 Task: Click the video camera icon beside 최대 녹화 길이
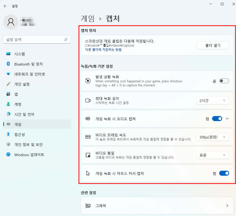click(88, 100)
